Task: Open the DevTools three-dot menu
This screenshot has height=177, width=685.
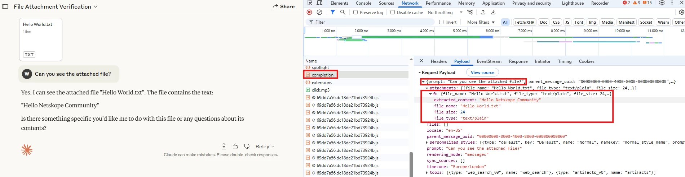Action: 672,3
